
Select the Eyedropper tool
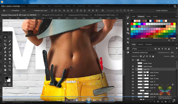[10, 45]
